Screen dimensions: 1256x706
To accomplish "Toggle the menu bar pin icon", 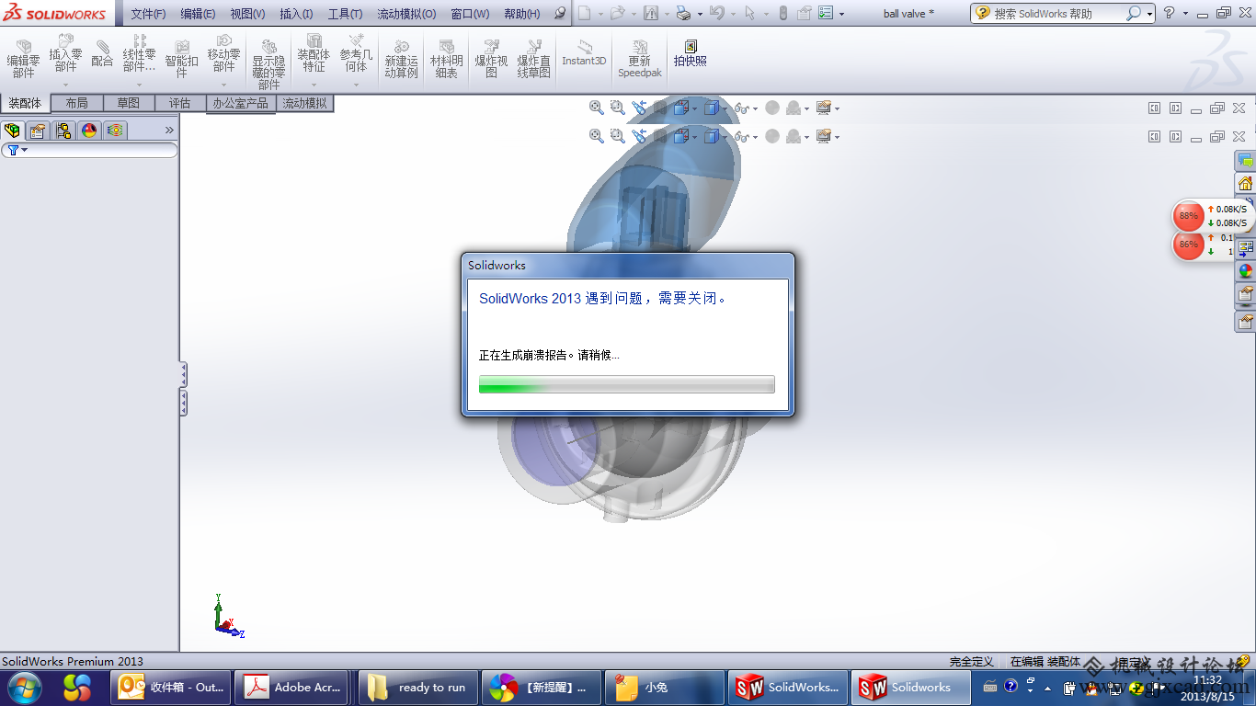I will [x=559, y=14].
